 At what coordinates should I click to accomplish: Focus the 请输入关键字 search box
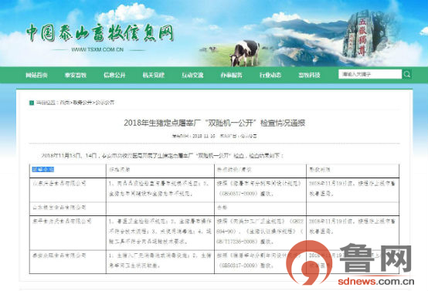click(x=370, y=74)
